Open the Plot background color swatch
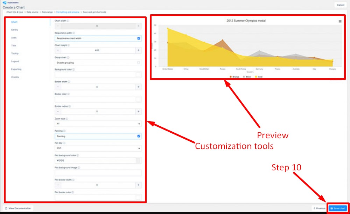This screenshot has width=350, height=214. tap(138, 161)
